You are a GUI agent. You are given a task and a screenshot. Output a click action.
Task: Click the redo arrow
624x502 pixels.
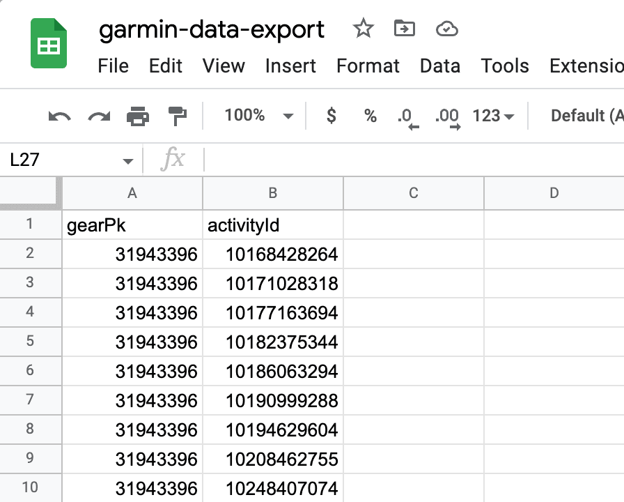pyautogui.click(x=99, y=116)
